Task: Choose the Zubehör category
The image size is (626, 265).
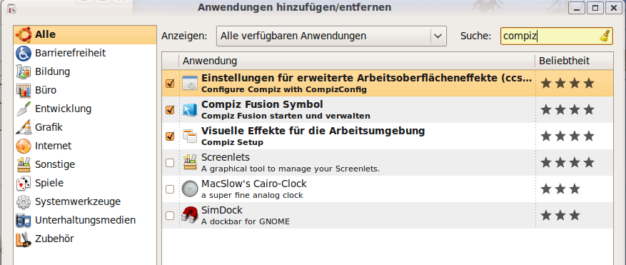Action: (x=85, y=239)
